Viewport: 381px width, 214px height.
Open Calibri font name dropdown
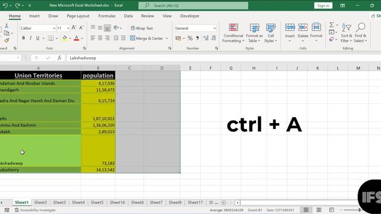54,29
